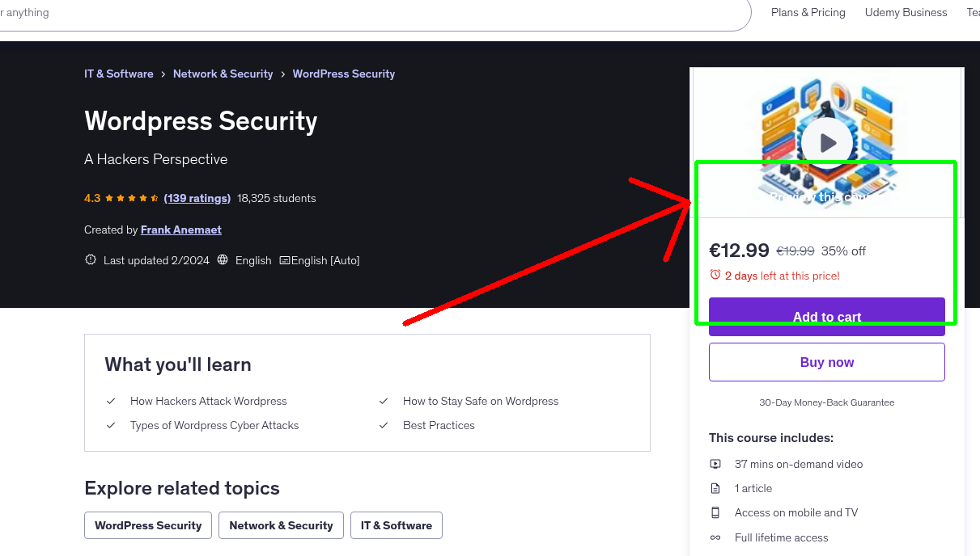Click the alarm clock icon beside the countdown
Screen dimensions: 980x556
pos(715,275)
